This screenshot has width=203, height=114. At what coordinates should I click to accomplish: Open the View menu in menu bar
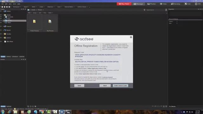click(10, 4)
